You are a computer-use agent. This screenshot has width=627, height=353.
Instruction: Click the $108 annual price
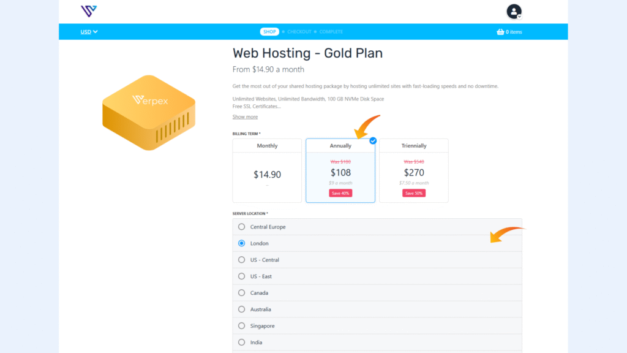(x=340, y=172)
